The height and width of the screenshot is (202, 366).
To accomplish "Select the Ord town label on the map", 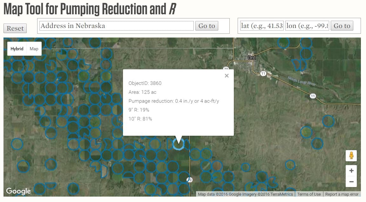I will pyautogui.click(x=251, y=57).
